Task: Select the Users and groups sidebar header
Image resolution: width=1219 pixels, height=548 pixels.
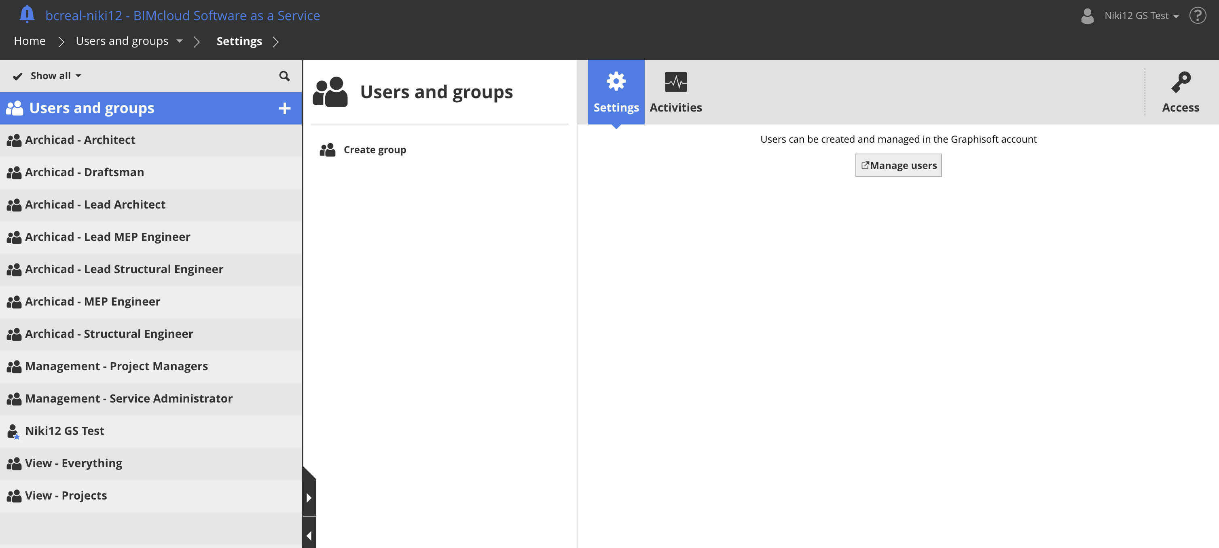Action: click(151, 108)
